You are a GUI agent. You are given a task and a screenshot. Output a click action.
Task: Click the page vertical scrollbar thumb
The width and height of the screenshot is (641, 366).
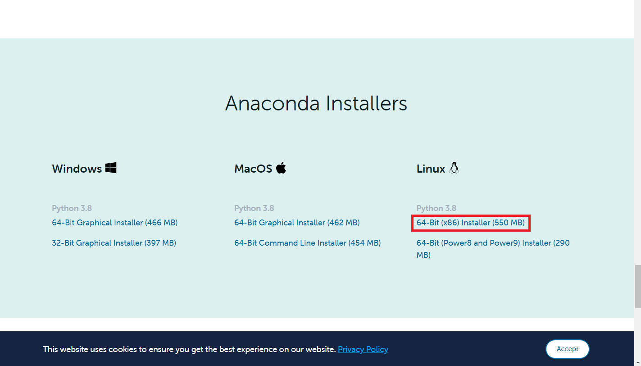pos(637,287)
